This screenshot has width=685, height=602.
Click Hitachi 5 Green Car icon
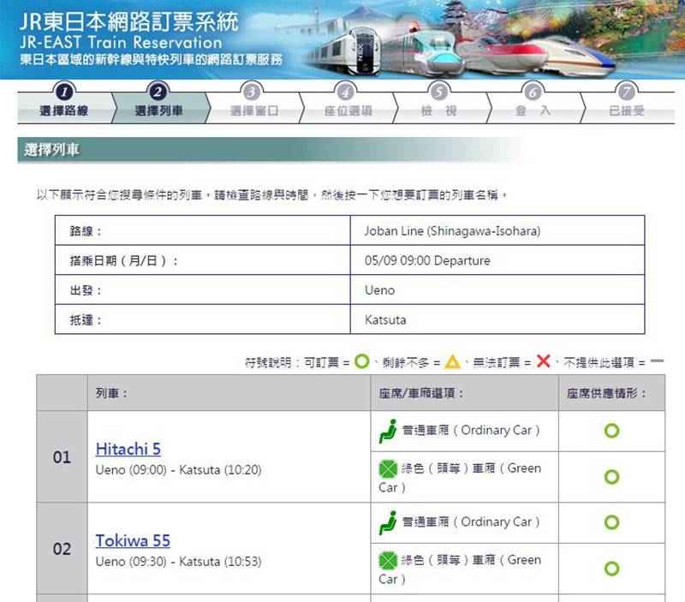click(388, 468)
